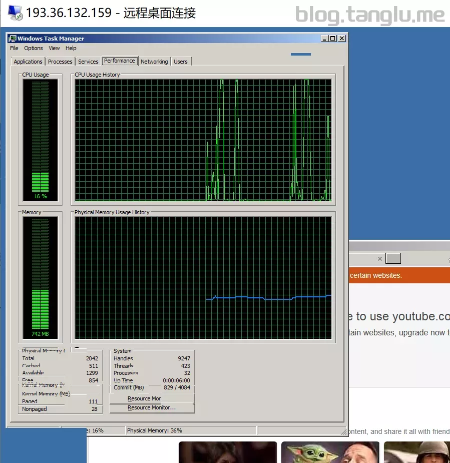The height and width of the screenshot is (463, 450).
Task: Switch to the Processes tab
Action: point(60,62)
